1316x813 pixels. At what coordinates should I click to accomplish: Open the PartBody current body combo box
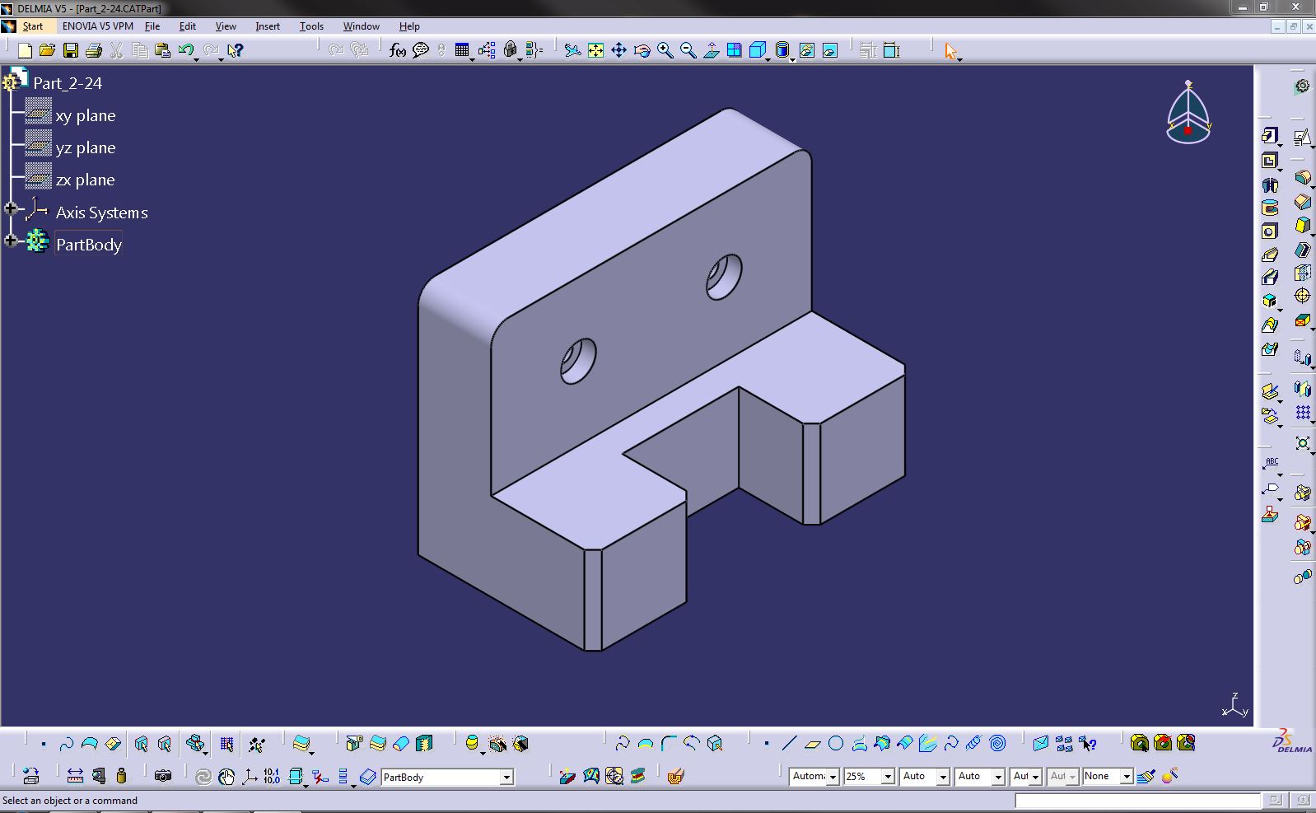pyautogui.click(x=447, y=777)
